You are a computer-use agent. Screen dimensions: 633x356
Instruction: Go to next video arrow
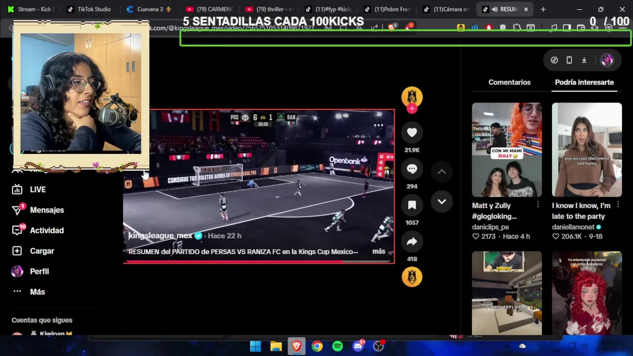coord(442,202)
